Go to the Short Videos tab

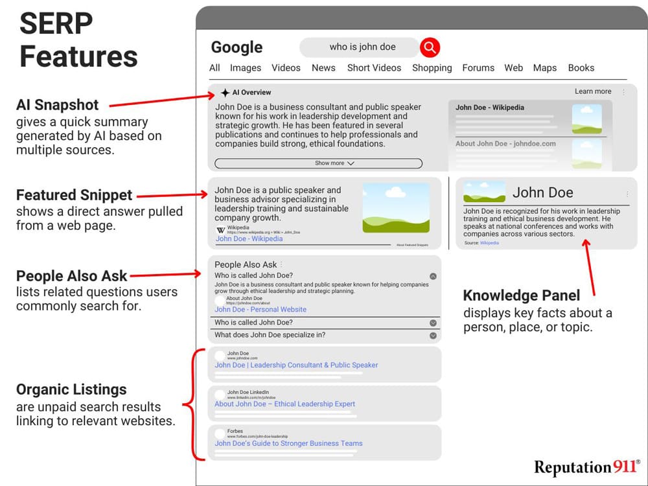click(x=374, y=68)
